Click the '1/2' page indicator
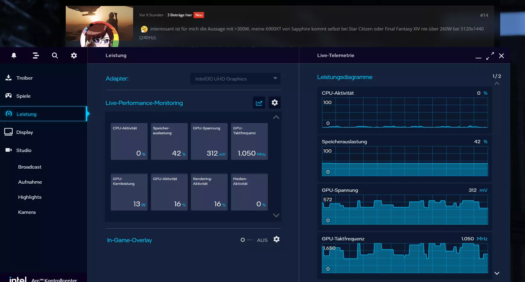This screenshot has width=525, height=282. (497, 76)
